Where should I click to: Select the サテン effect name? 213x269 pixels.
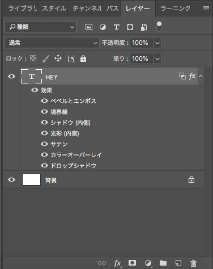click(x=59, y=144)
